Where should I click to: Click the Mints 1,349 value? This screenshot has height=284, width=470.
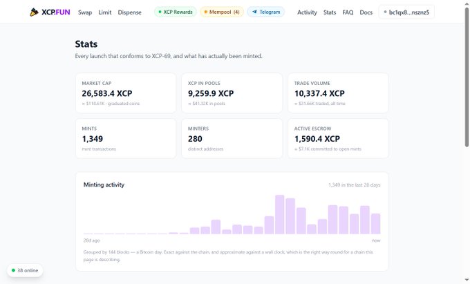coord(93,139)
